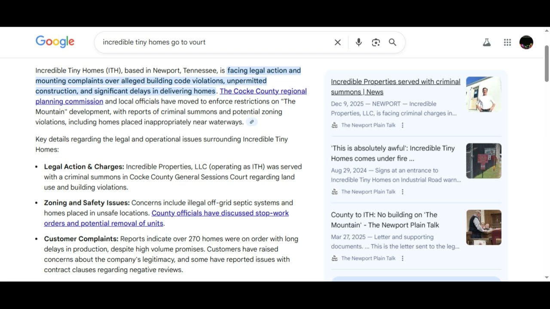Screen dimensions: 550x309
Task: Click 'The Newport Plain Talk' under criminal summons article
Action: point(368,125)
